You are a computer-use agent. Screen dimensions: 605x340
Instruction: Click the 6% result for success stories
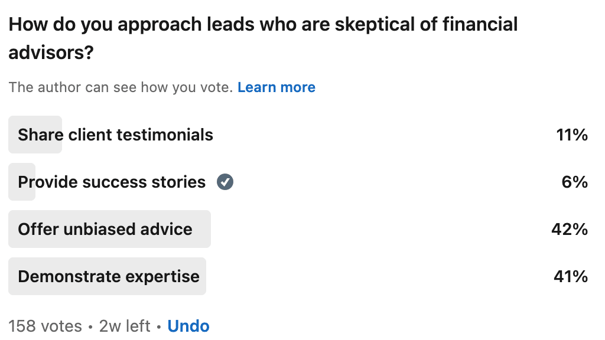point(574,182)
